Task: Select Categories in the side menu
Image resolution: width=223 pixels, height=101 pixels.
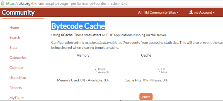Action: pyautogui.click(x=18, y=58)
